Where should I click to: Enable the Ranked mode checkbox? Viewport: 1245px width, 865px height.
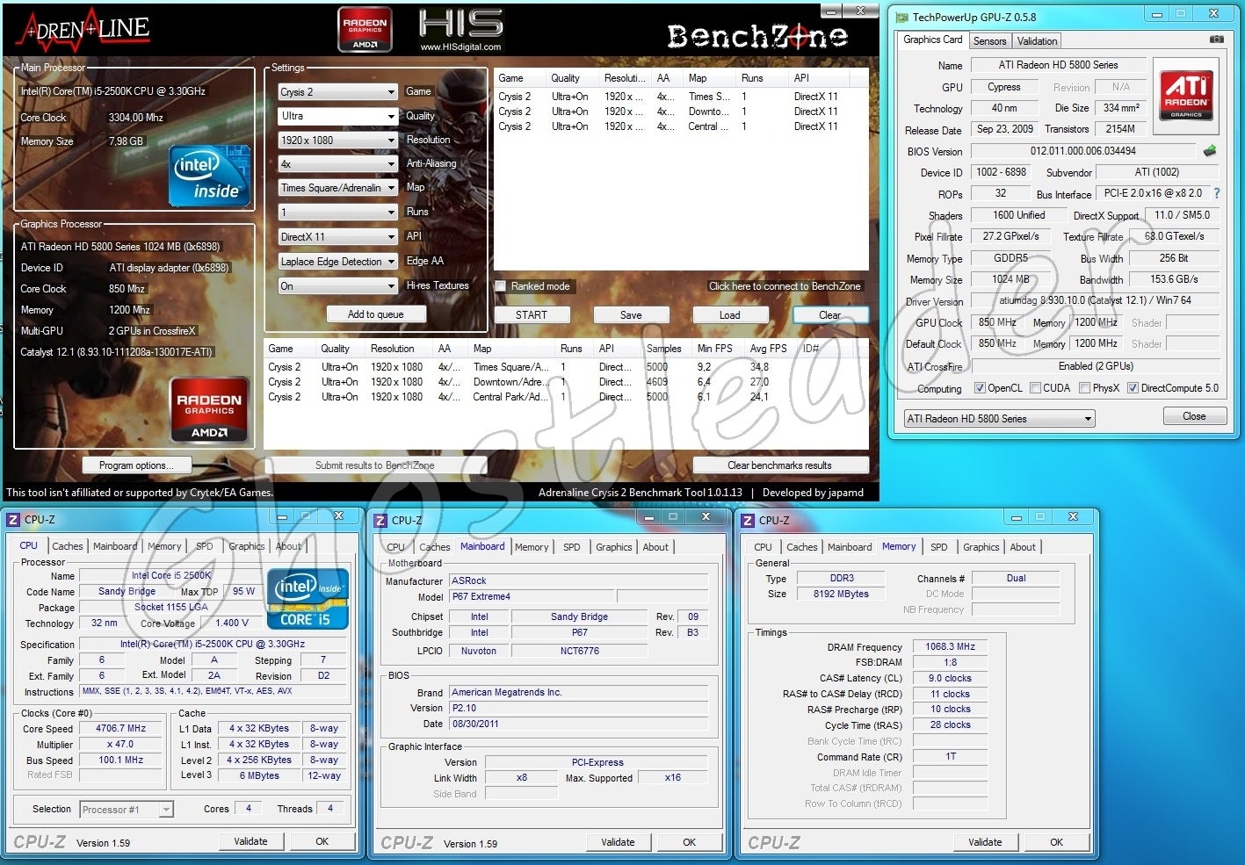(501, 286)
